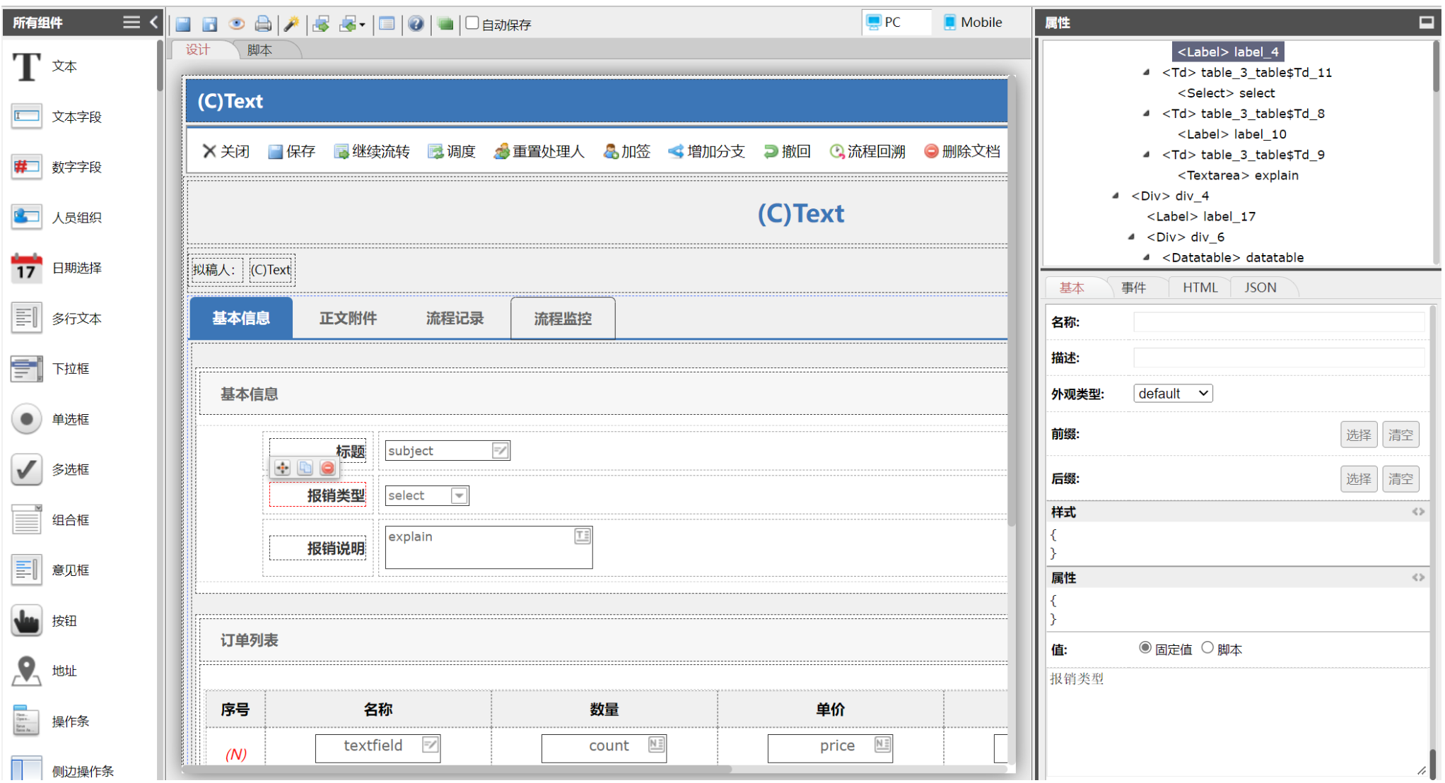Image resolution: width=1445 pixels, height=783 pixels.
Task: Select the 日期选择 calendar component
Action: (x=27, y=269)
